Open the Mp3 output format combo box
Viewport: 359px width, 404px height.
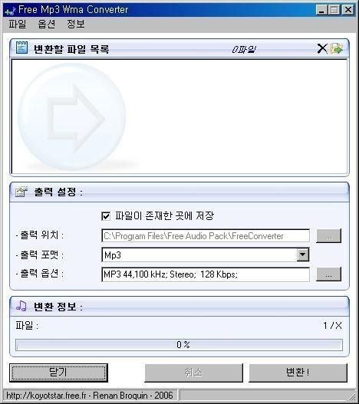[x=206, y=255]
